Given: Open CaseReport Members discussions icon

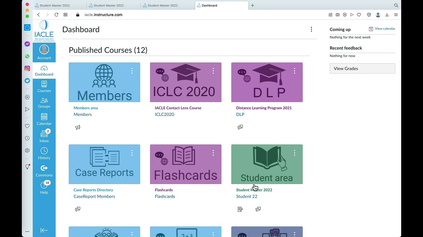Looking at the screenshot, I should [x=78, y=209].
